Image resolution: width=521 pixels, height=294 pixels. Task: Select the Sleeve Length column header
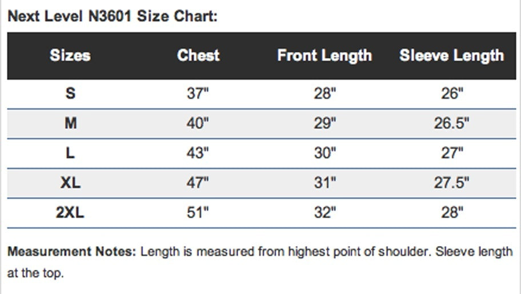pos(452,56)
